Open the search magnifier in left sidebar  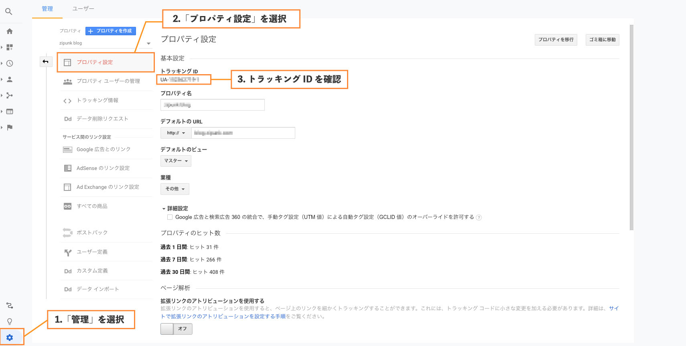(8, 12)
